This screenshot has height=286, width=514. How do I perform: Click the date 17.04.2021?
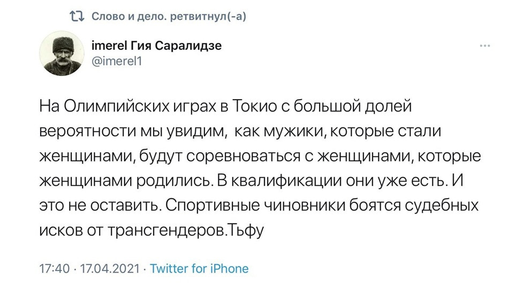(x=109, y=268)
